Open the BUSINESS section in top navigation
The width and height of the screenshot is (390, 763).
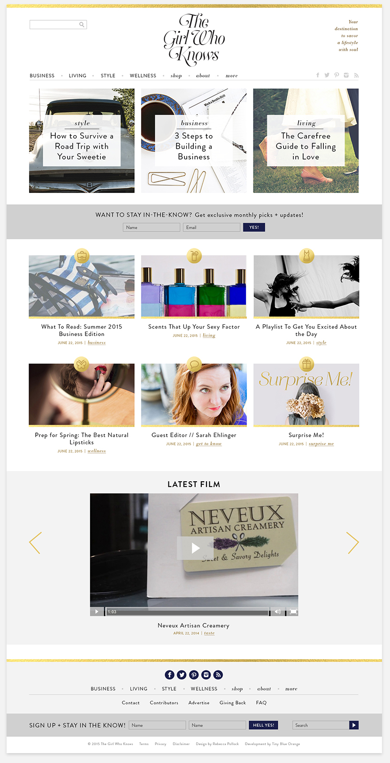tap(42, 76)
